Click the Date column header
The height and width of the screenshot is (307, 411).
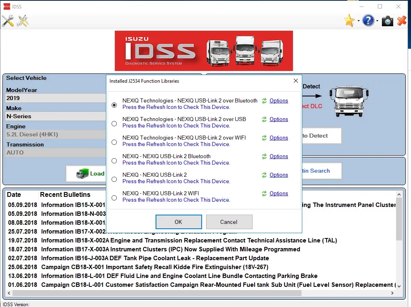[14, 194]
